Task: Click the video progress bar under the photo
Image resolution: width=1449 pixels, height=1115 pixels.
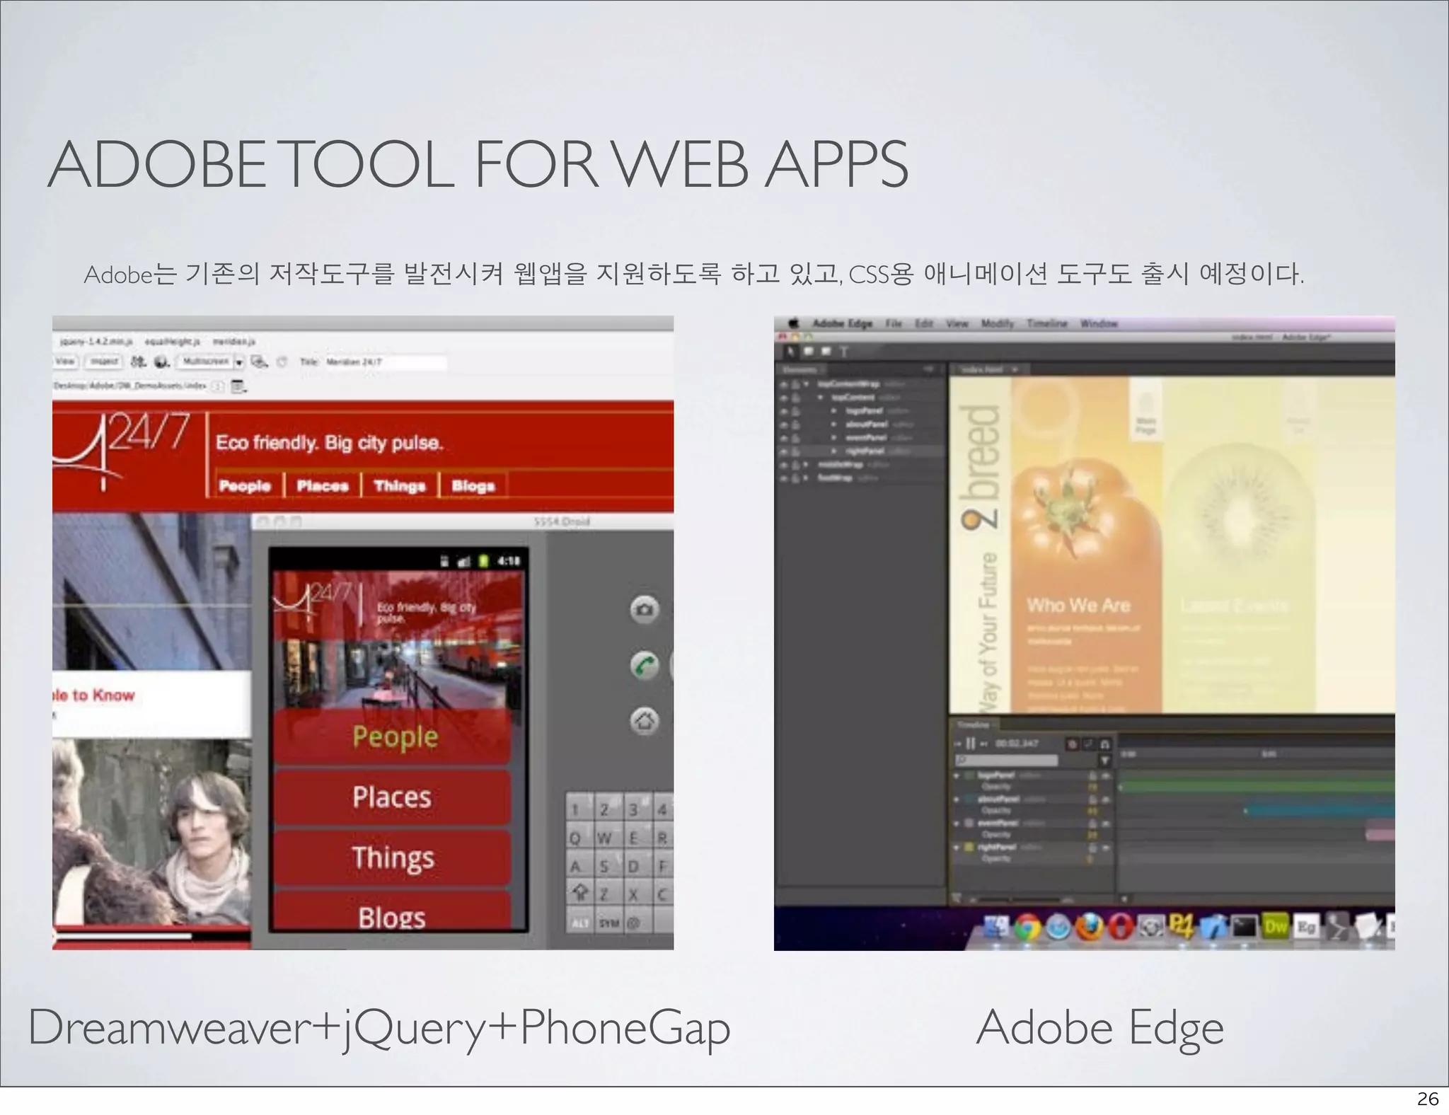Action: (151, 936)
